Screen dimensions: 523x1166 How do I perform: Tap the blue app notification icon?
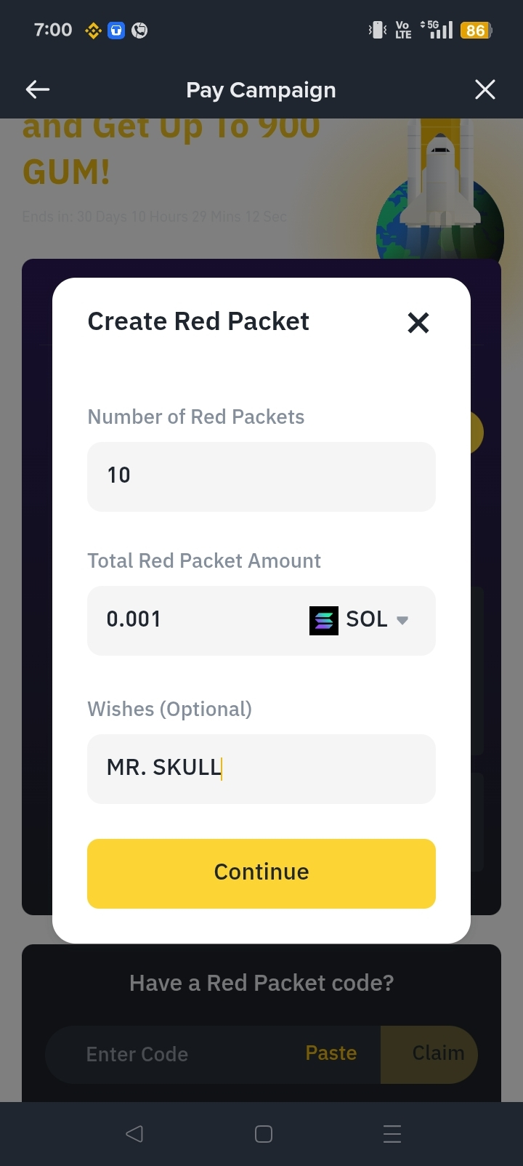coord(116,31)
